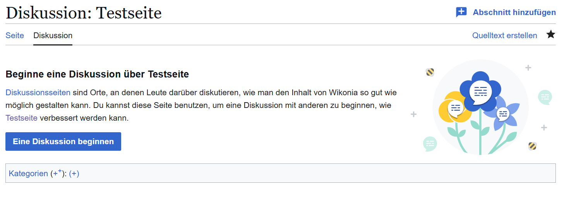Click the speech bubble on the light blue flower
Screen dimensions: 569x197
(503, 114)
